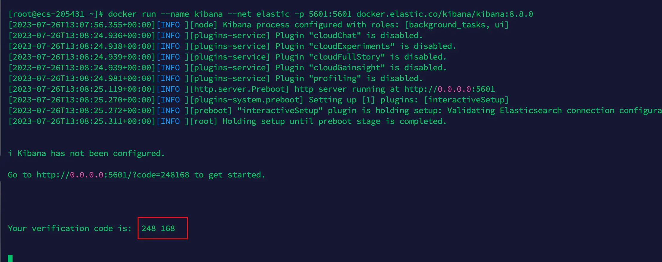Click the http server running URL

pos(449,89)
